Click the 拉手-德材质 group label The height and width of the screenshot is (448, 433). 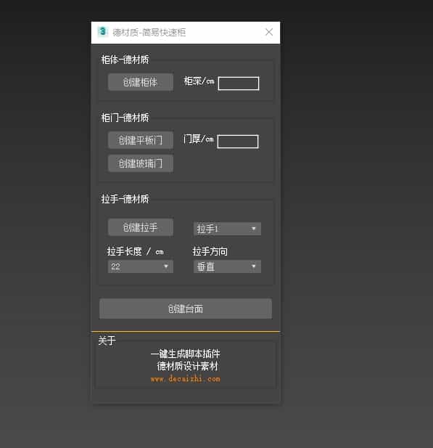click(x=125, y=199)
